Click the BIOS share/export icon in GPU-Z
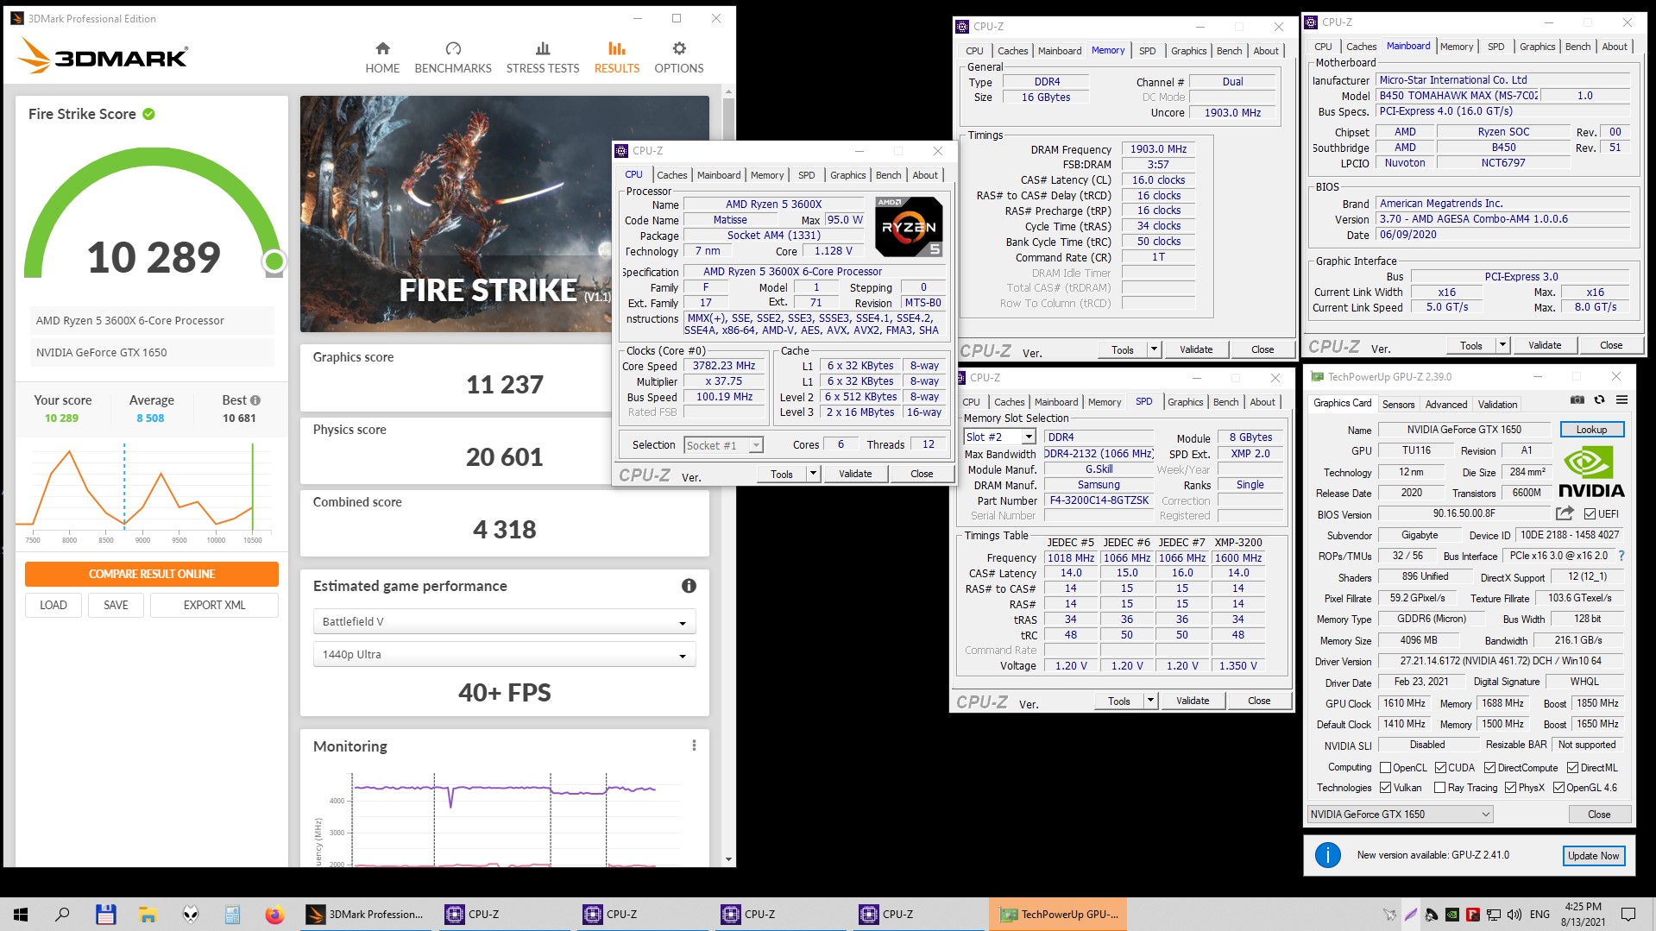1656x931 pixels. click(x=1565, y=513)
